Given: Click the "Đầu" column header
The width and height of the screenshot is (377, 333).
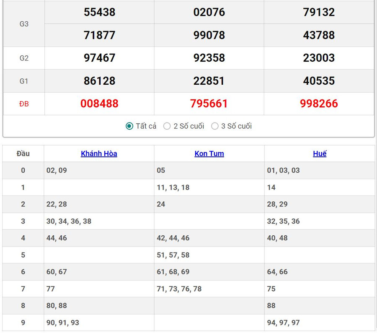Looking at the screenshot, I should coord(23,153).
